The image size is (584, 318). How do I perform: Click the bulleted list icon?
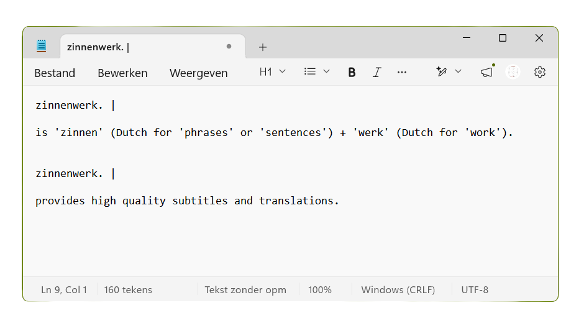(310, 71)
